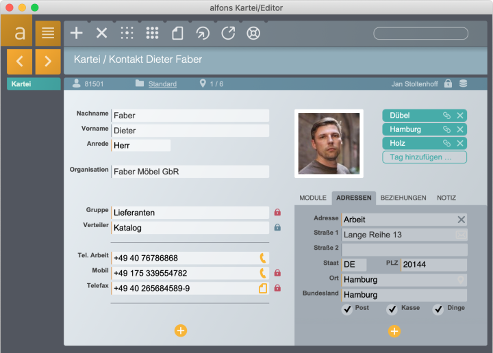493x353 pixels.
Task: Click the X delete icon in the top toolbar
Action: point(101,33)
